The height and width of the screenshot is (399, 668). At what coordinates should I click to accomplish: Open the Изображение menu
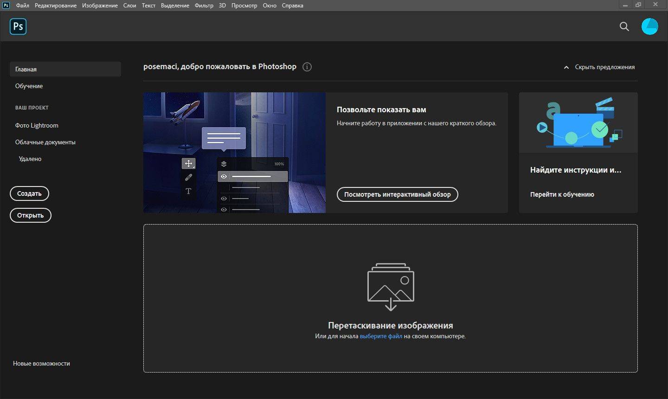pyautogui.click(x=100, y=6)
